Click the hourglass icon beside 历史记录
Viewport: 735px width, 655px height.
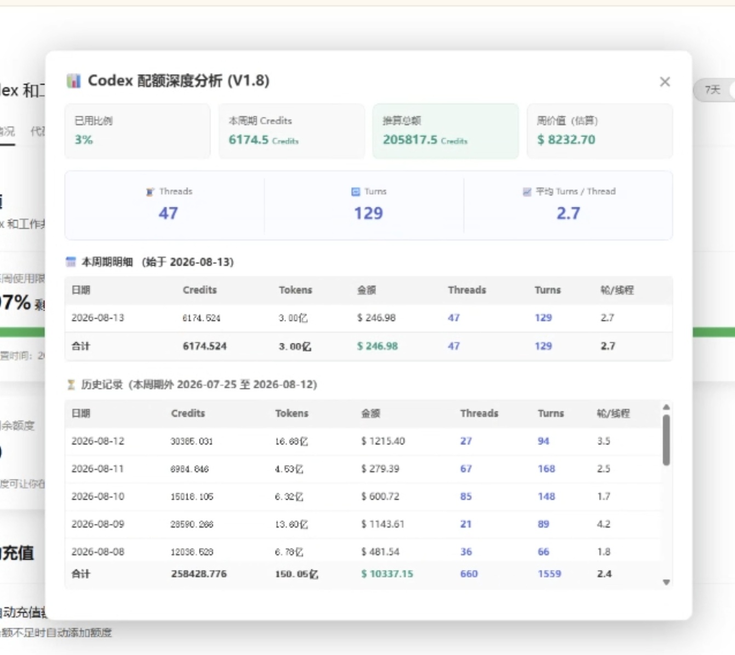(x=71, y=385)
